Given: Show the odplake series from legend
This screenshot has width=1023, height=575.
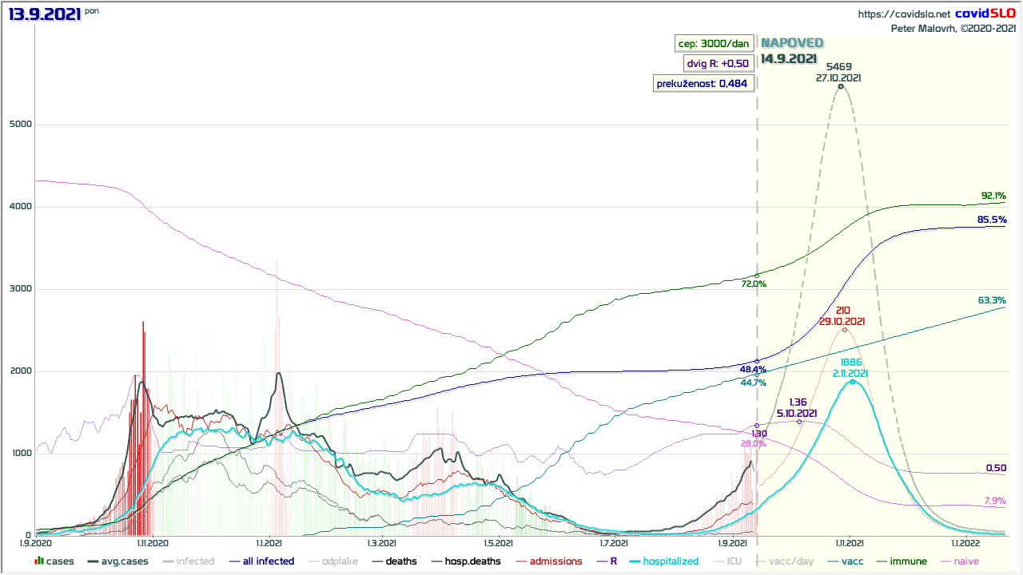Looking at the screenshot, I should [x=335, y=561].
